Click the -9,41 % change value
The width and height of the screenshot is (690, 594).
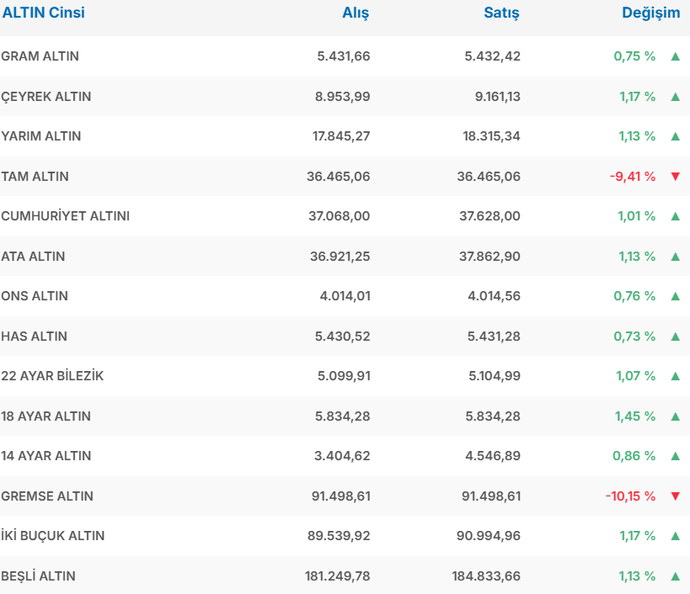[x=632, y=177]
